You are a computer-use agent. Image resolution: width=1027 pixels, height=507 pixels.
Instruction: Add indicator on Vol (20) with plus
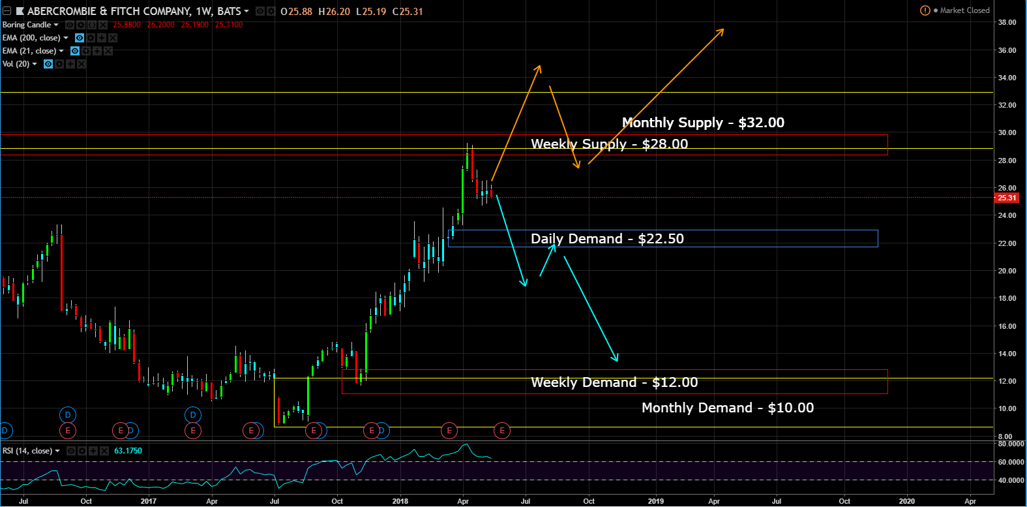pos(70,64)
